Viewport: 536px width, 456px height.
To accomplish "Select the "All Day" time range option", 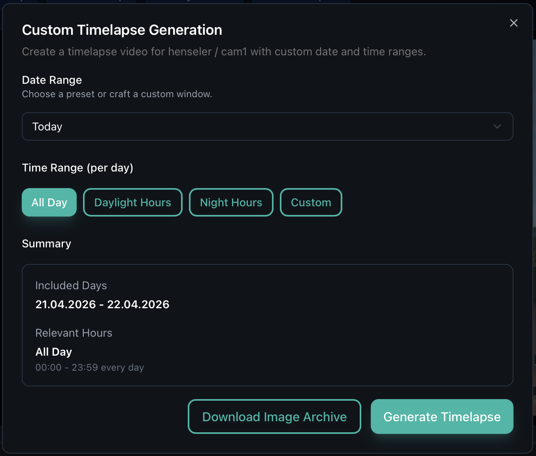I will click(49, 202).
